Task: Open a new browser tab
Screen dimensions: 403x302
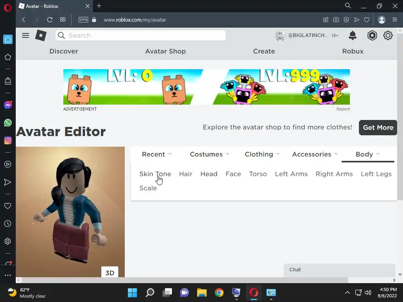Action: coord(99,6)
